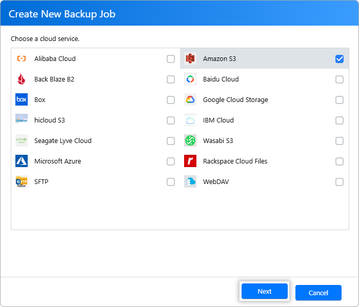The height and width of the screenshot is (307, 359).
Task: Enable the IBM Cloud checkbox
Action: [x=340, y=120]
